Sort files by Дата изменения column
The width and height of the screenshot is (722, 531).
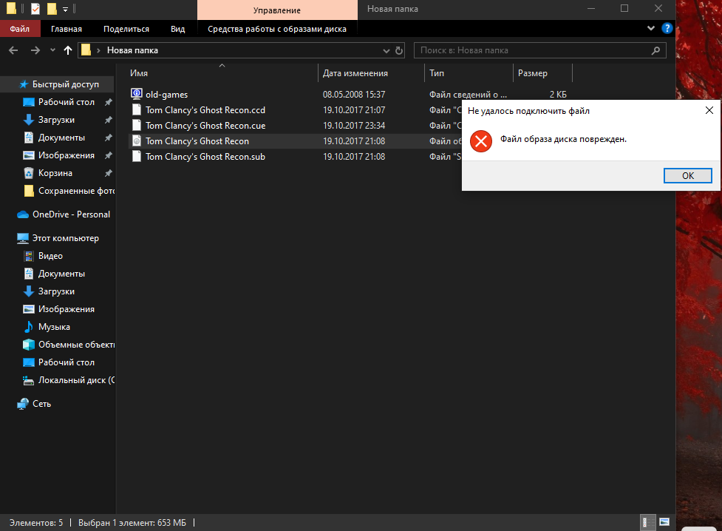pyautogui.click(x=355, y=73)
